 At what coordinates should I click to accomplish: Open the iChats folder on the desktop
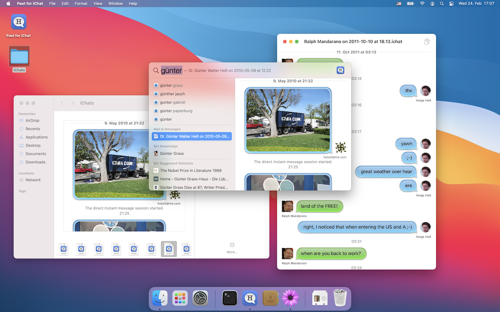pos(19,57)
